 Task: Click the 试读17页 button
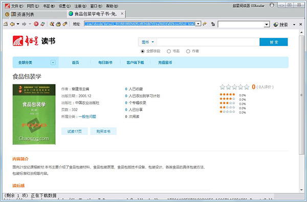(75, 131)
